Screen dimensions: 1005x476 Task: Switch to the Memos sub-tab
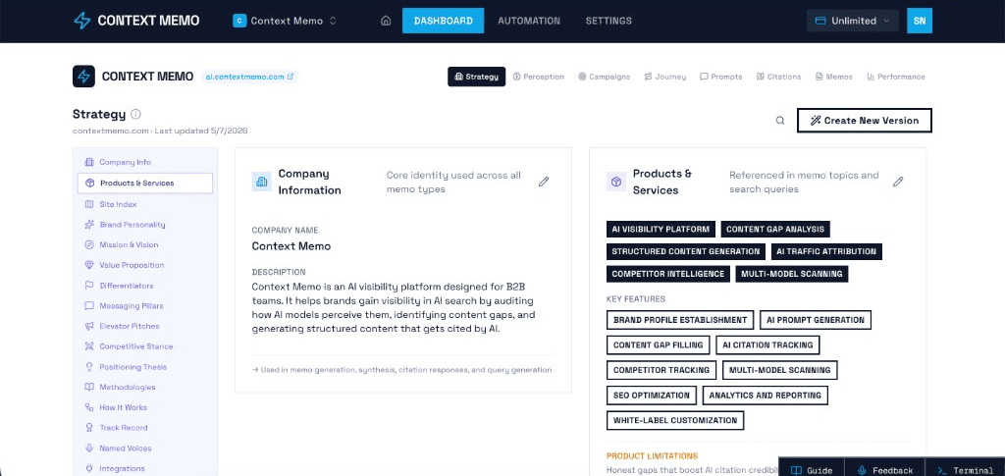point(834,77)
